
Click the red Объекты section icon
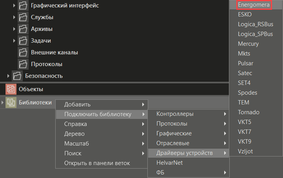pos(11,89)
